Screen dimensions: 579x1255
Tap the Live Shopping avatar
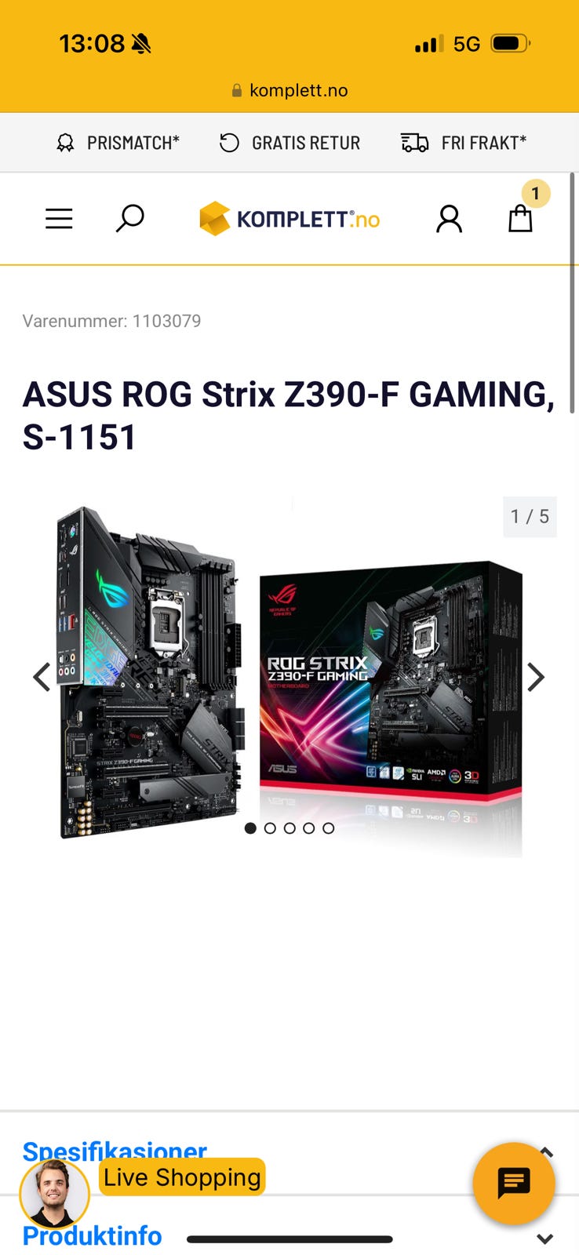[54, 1194]
